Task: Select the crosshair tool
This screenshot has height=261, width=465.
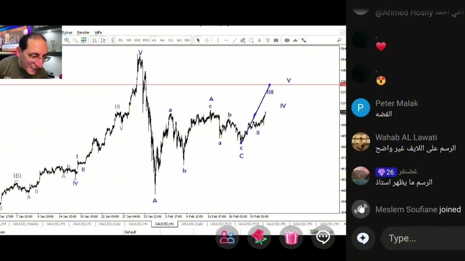Action: point(207,40)
